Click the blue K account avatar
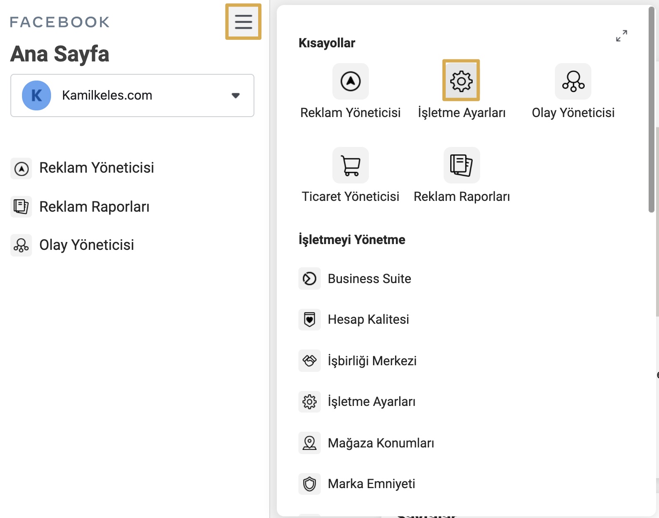 37,95
